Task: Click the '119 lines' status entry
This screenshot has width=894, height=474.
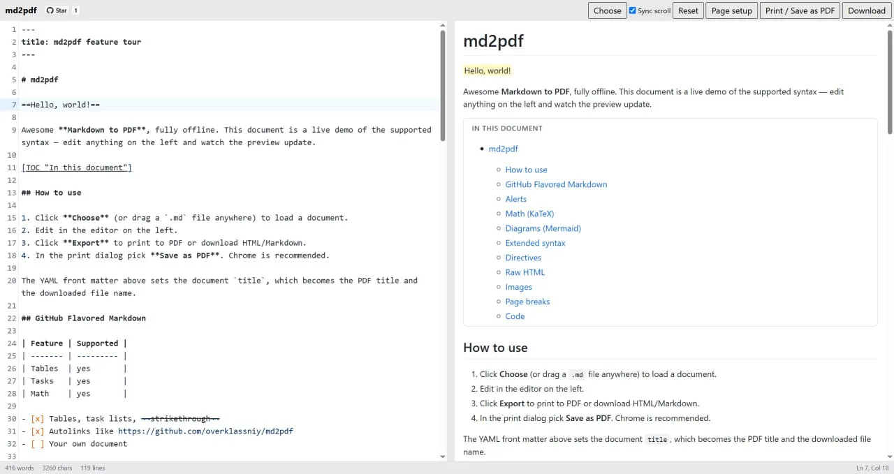Action: (x=93, y=468)
